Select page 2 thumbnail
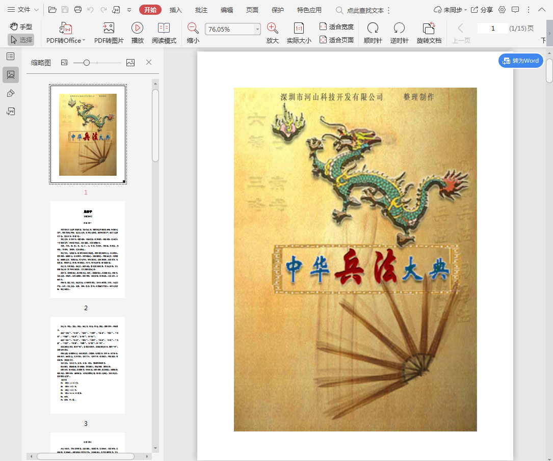Viewport: 553px width, 461px height. coord(88,250)
